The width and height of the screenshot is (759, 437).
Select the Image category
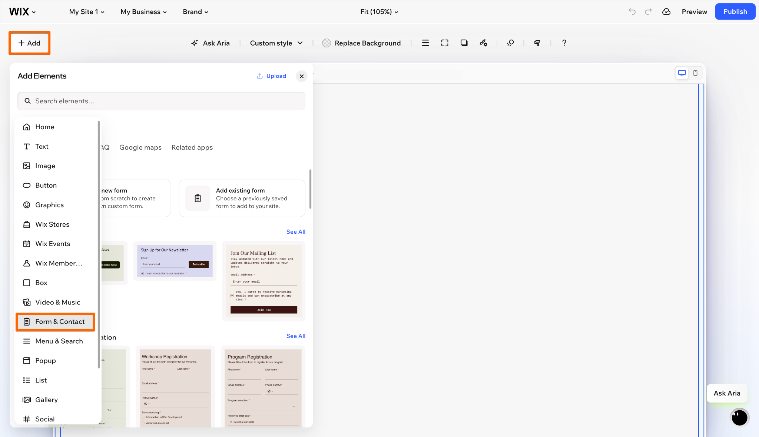[x=56, y=166]
